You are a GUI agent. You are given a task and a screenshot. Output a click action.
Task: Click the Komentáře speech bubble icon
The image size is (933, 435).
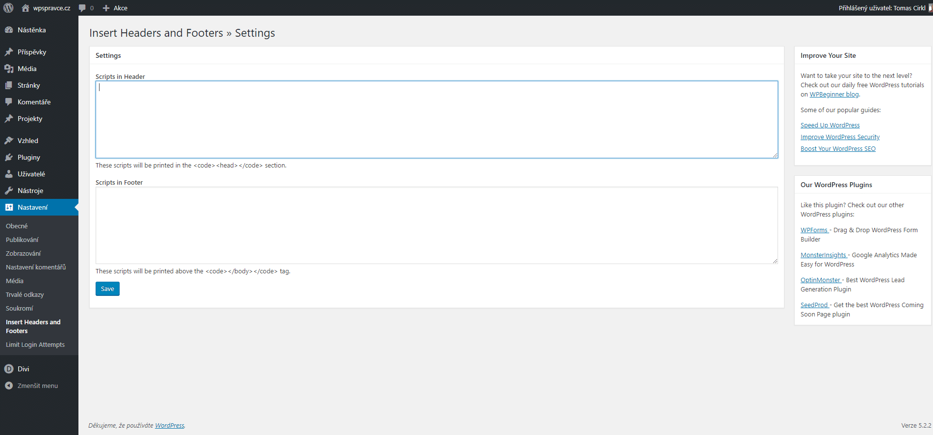pos(9,102)
